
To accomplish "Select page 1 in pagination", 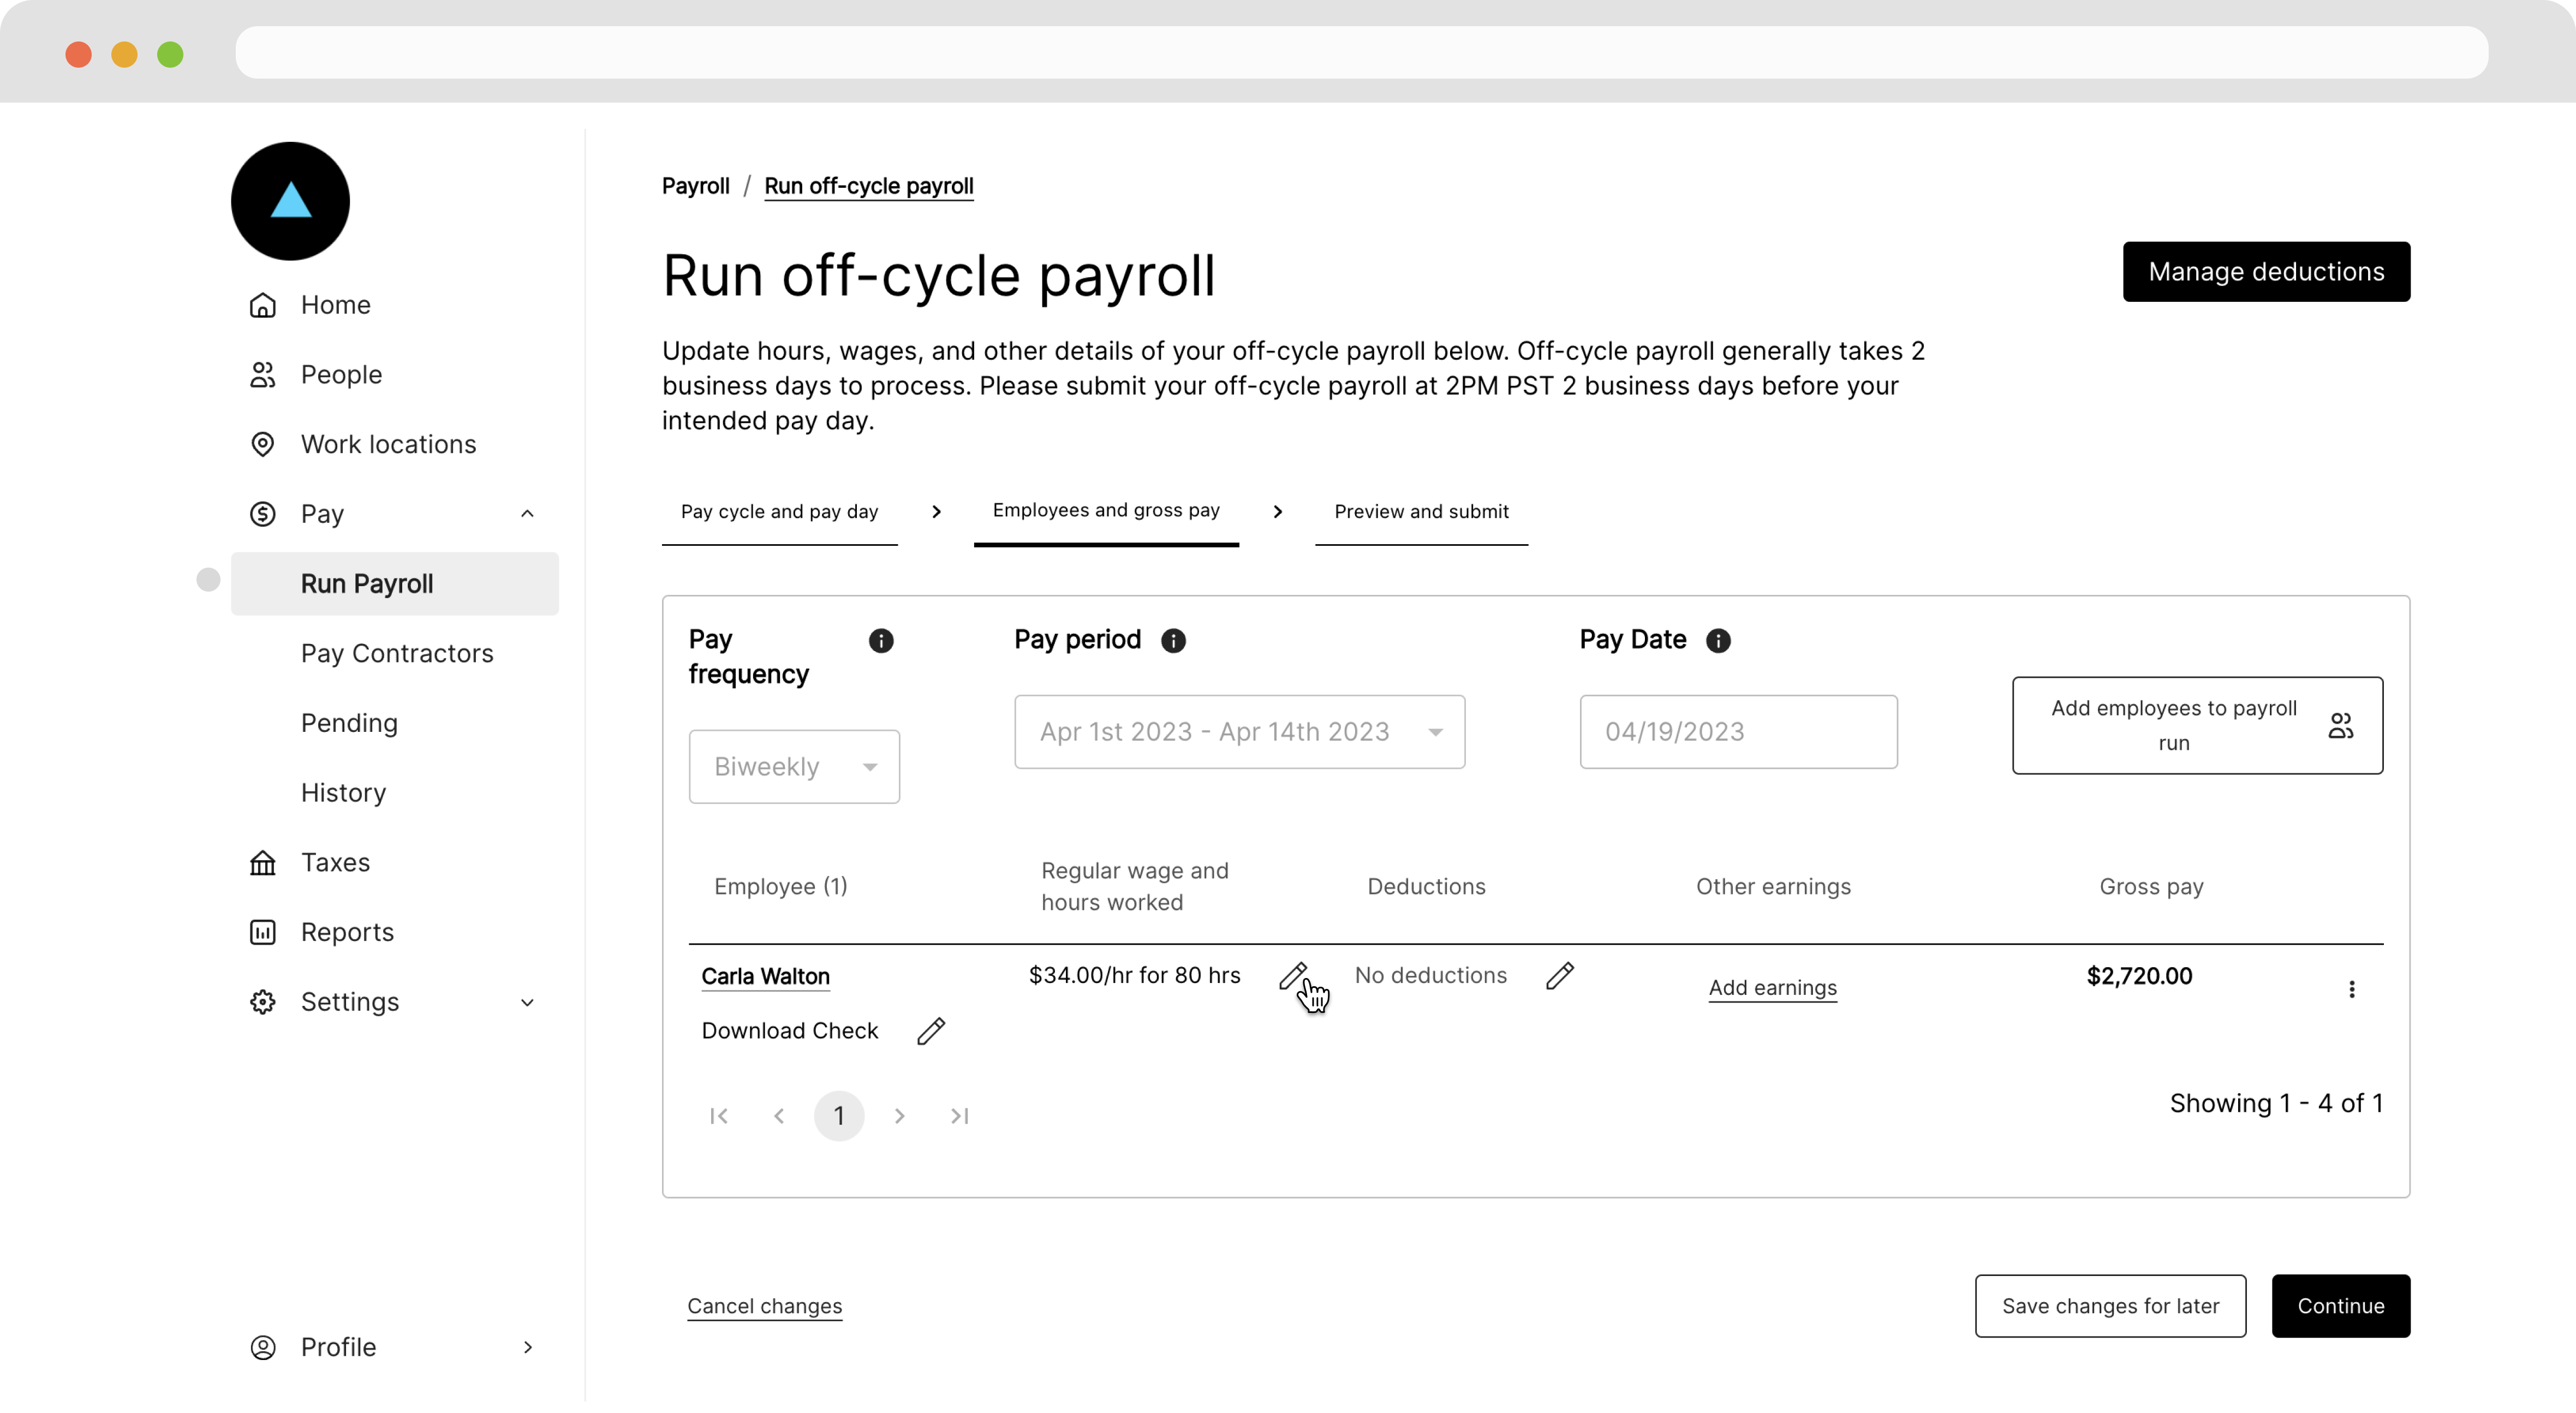I will pyautogui.click(x=839, y=1116).
